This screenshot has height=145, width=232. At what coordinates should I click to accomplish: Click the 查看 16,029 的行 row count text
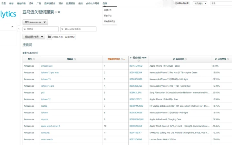click(30, 53)
